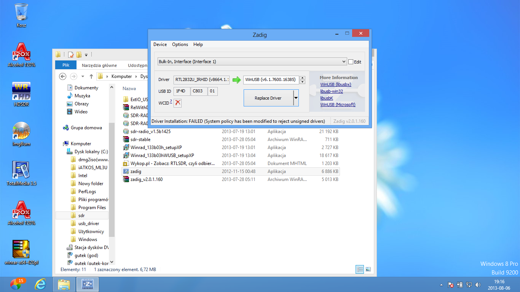Expand the device selection dropdown

(x=344, y=62)
